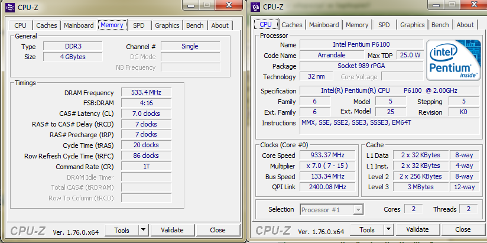
Task: Click the 2400.08 MHz QPI Link value
Action: point(327,187)
